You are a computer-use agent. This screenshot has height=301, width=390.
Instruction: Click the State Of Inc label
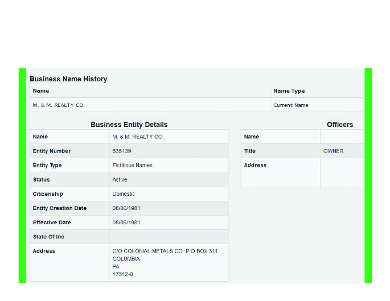48,237
